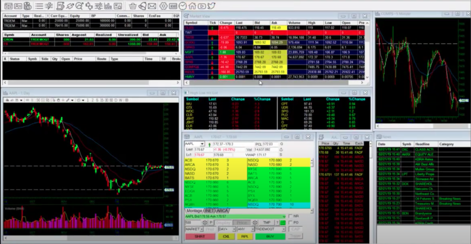This screenshot has height=244, width=471.
Task: Click the sliders settings icon in toolbar
Action: tap(98, 6)
